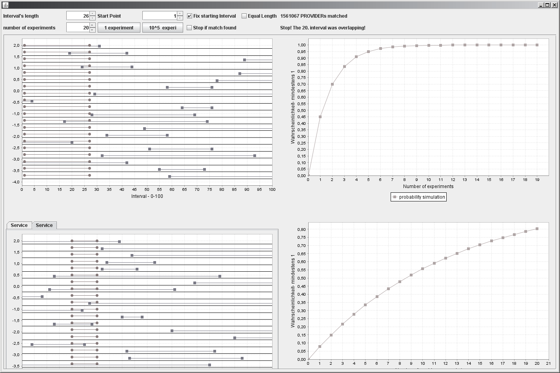
Task: Tick the Stop if match found option
Action: point(189,28)
